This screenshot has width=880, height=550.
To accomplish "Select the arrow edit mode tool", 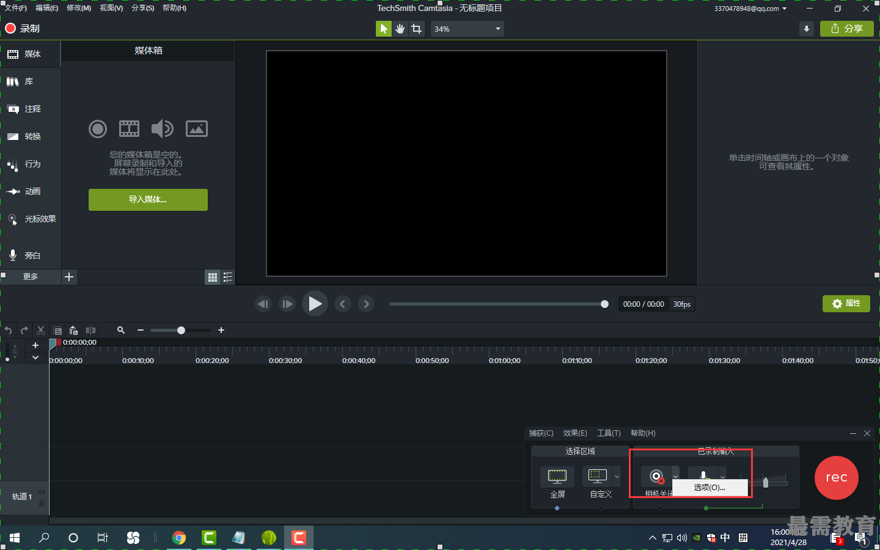I will pos(384,29).
